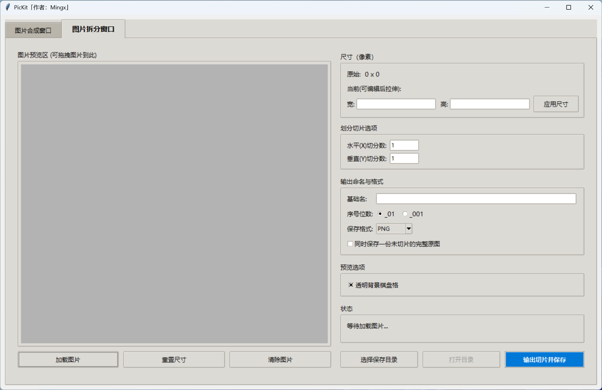The width and height of the screenshot is (602, 390).
Task: Click the 水平(X)切分数 value field
Action: (404, 145)
